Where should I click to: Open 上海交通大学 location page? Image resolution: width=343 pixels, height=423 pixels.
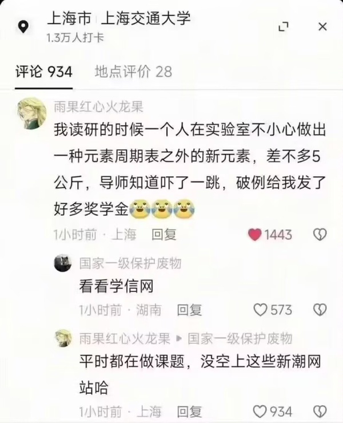[x=146, y=18]
